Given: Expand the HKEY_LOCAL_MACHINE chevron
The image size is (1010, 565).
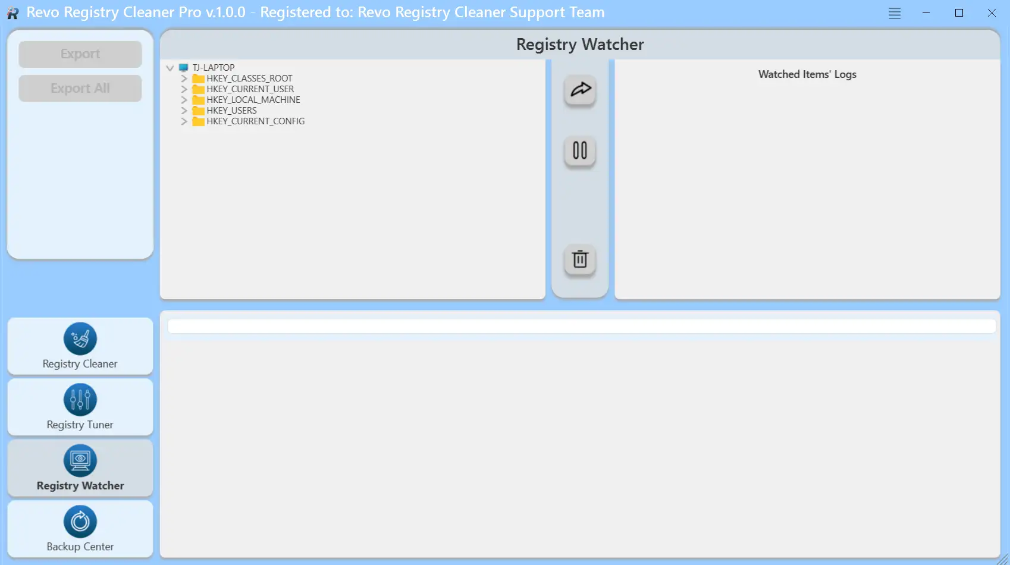Looking at the screenshot, I should coord(184,100).
